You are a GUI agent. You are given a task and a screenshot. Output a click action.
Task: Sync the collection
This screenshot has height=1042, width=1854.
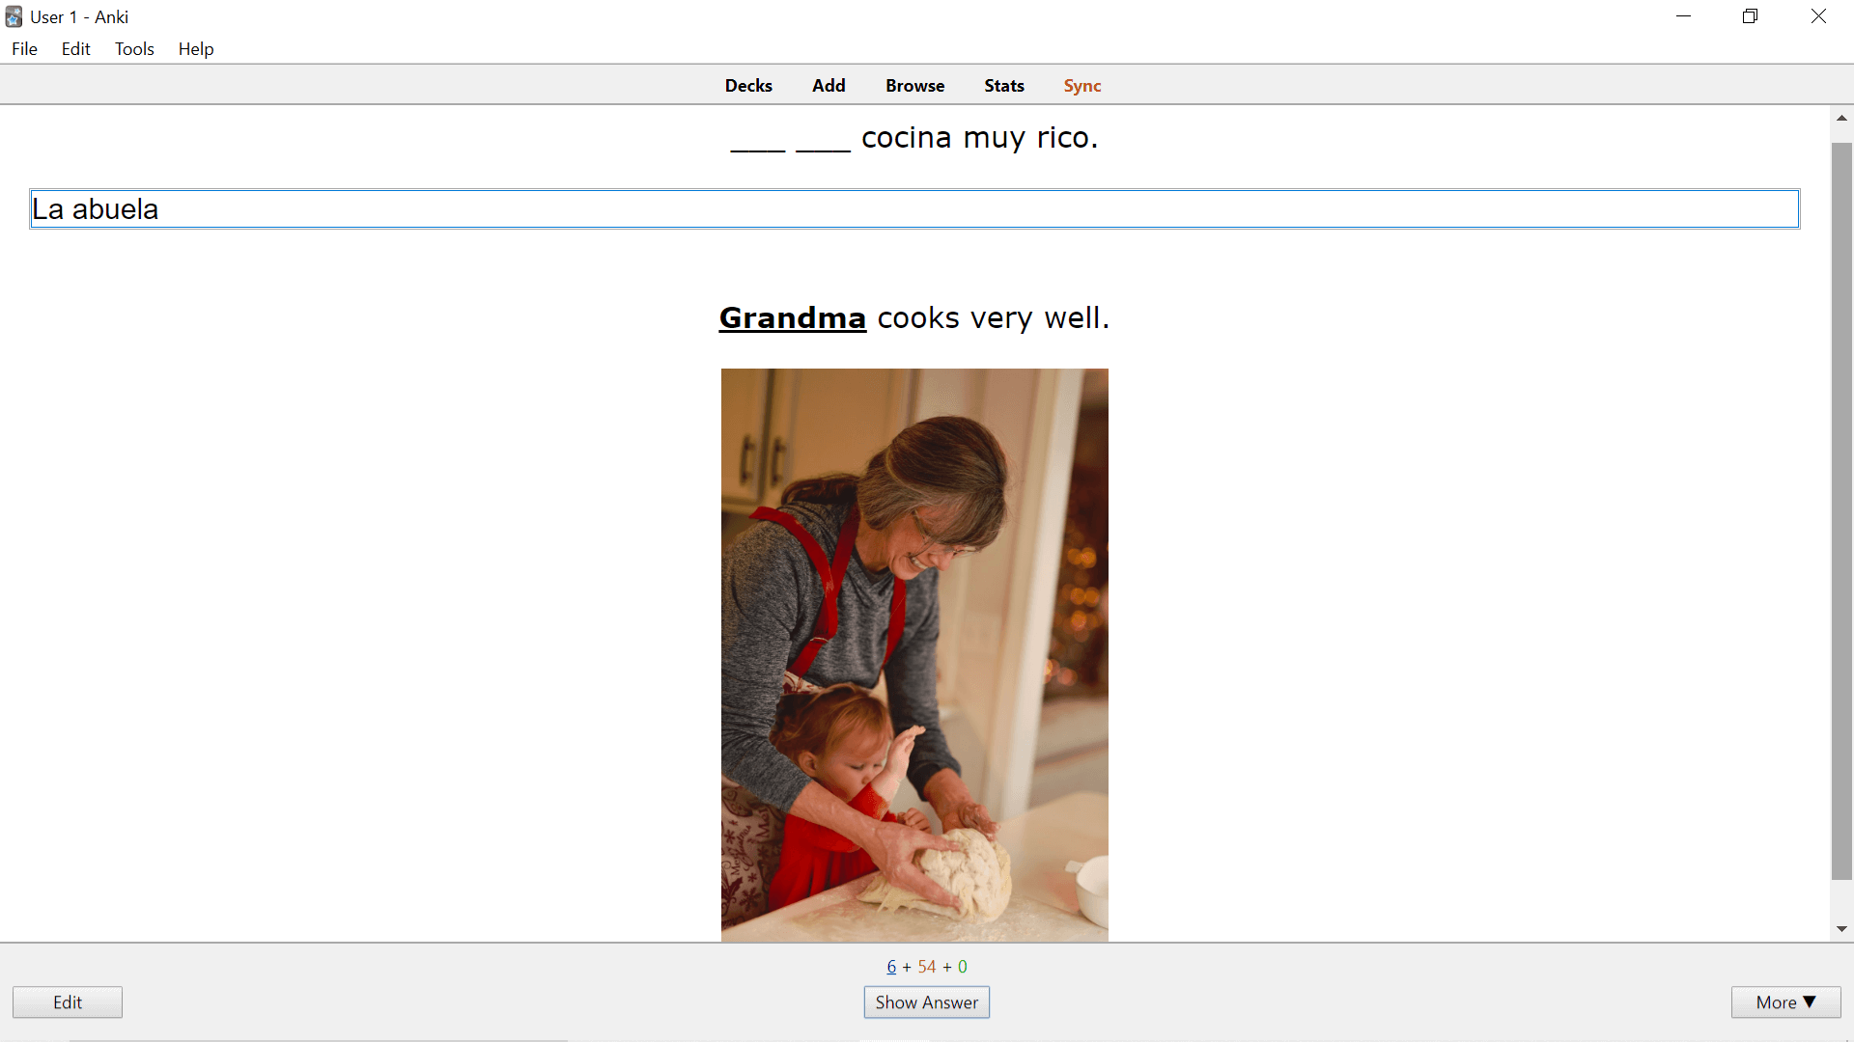tap(1081, 86)
